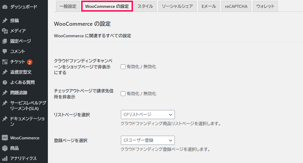Open the CFユーザー登録 dropdown

click(x=148, y=140)
